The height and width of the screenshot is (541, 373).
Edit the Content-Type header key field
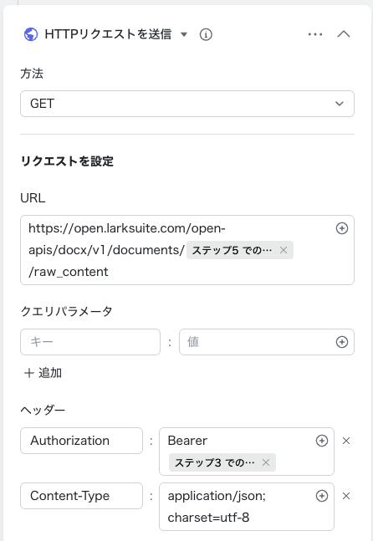(x=81, y=496)
